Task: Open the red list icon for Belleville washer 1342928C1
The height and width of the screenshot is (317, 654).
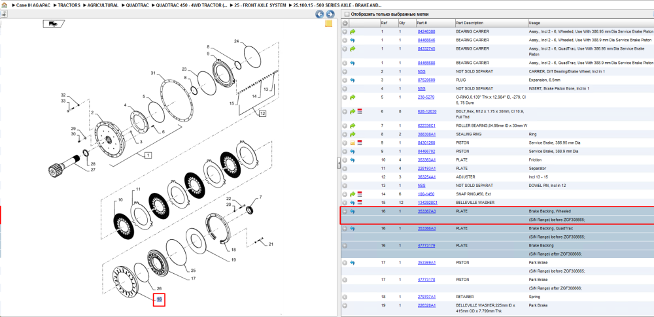Action: pyautogui.click(x=360, y=203)
